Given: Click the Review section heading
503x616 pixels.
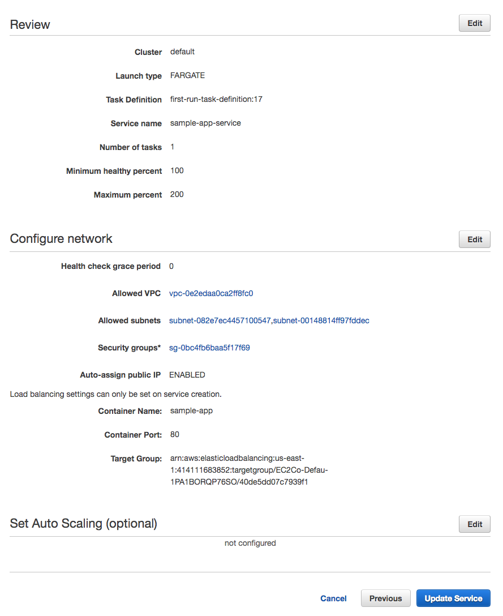Looking at the screenshot, I should tap(30, 24).
